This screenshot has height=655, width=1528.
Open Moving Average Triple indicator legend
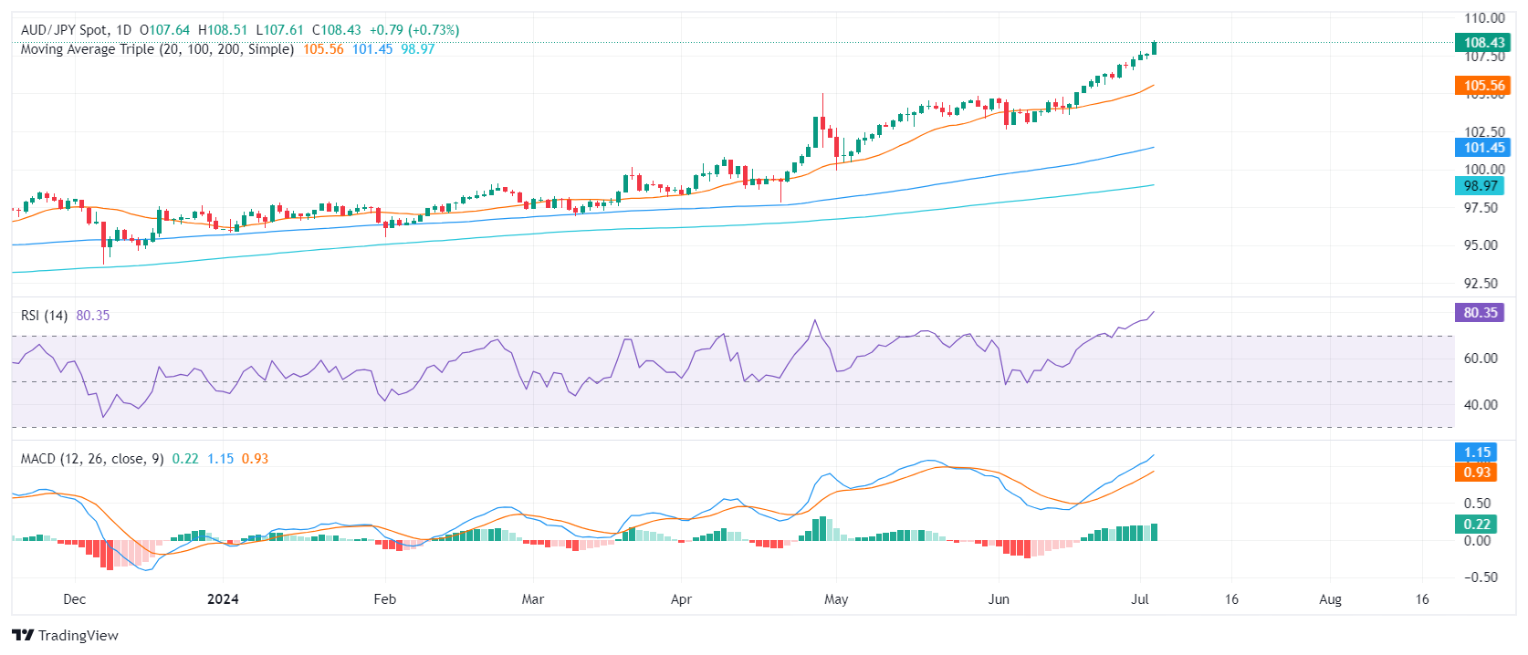pyautogui.click(x=157, y=49)
